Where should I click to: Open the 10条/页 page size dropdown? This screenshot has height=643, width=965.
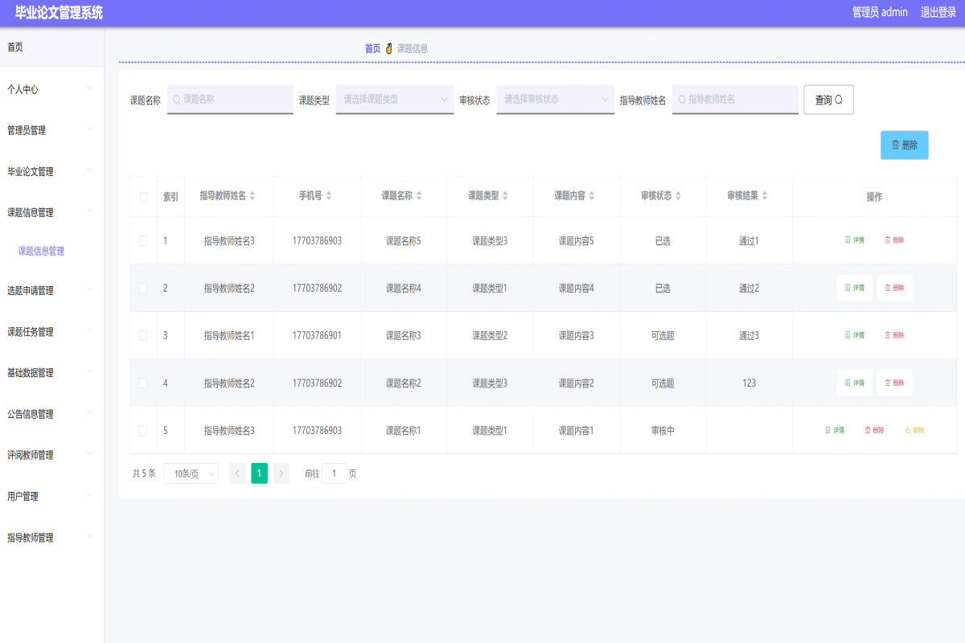click(x=191, y=473)
